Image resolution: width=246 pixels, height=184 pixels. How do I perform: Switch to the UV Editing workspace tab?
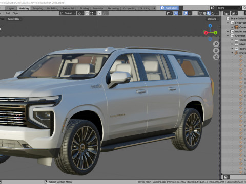pos(53,8)
